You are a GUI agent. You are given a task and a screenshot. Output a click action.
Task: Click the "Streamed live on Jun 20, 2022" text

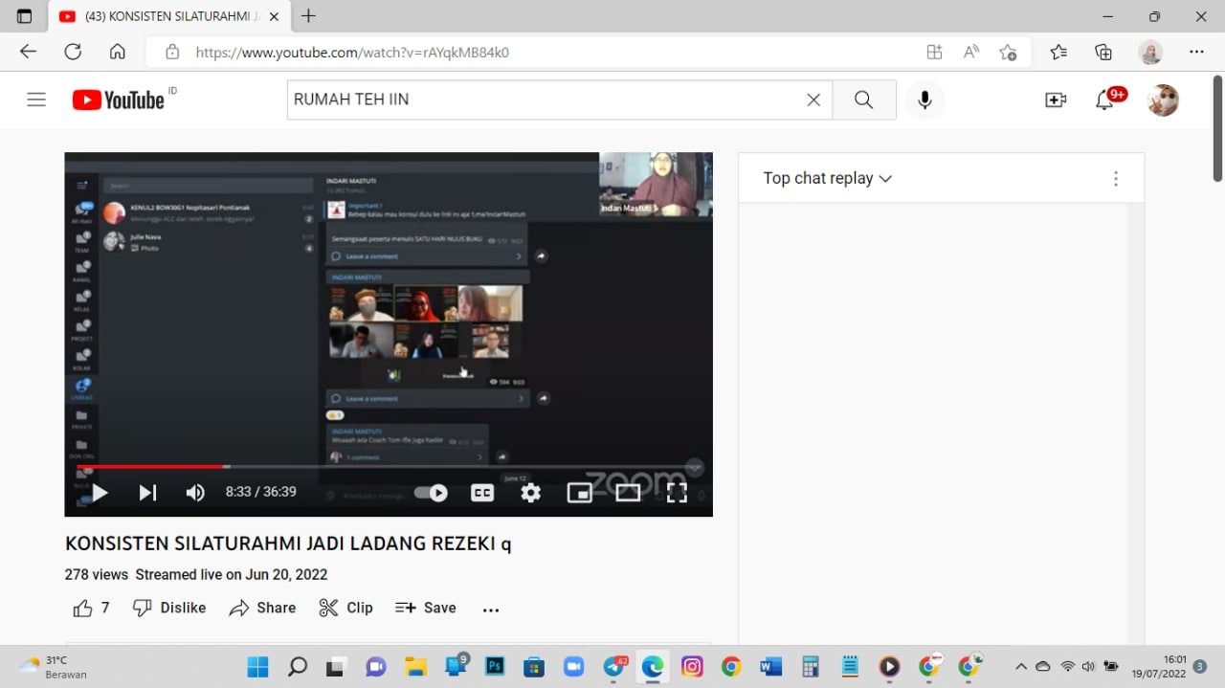point(232,575)
